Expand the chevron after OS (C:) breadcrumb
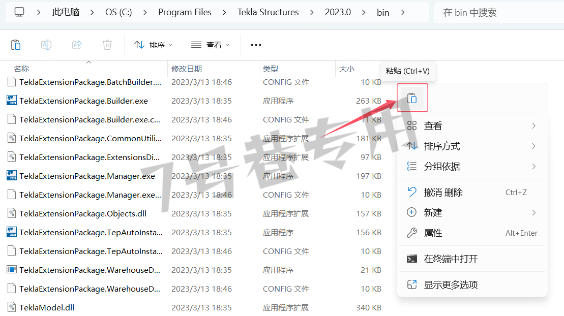The height and width of the screenshot is (316, 564). 145,12
